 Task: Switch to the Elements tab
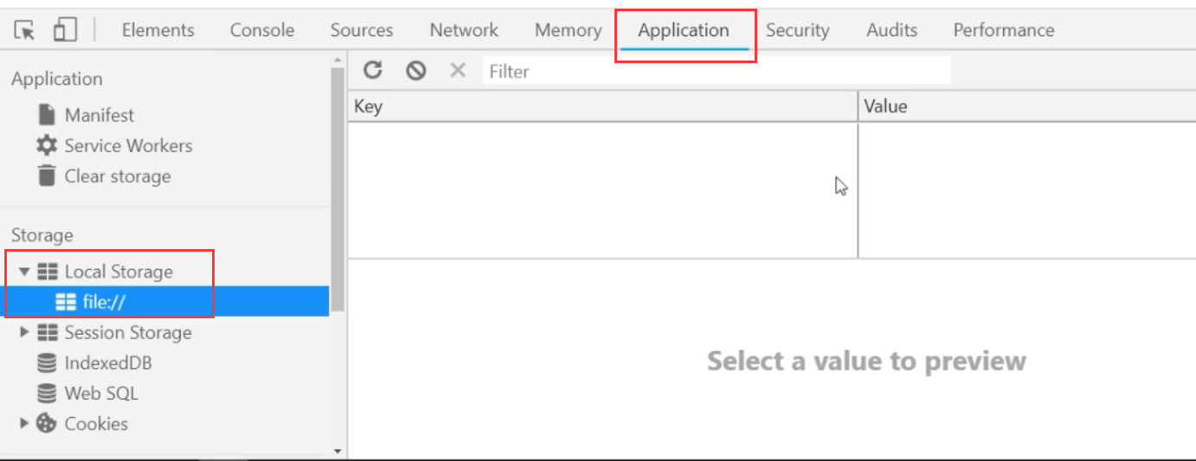158,30
